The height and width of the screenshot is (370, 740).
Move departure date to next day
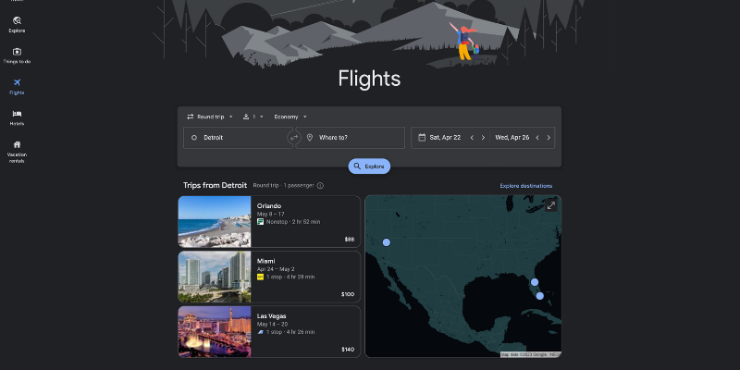(483, 138)
